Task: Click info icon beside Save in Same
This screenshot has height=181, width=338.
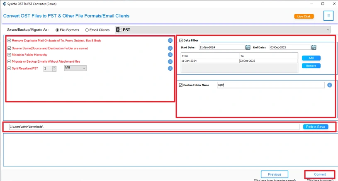Action: [x=170, y=48]
